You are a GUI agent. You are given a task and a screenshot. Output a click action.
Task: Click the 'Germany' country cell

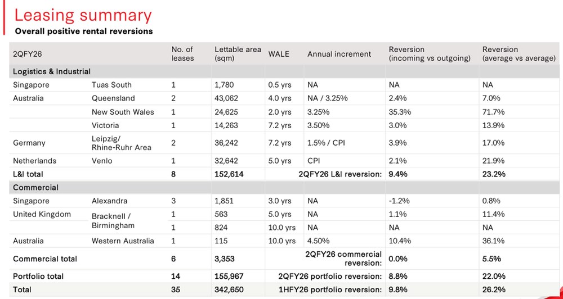pos(29,143)
